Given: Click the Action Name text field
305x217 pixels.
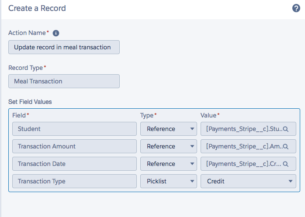Looking at the screenshot, I should point(64,47).
